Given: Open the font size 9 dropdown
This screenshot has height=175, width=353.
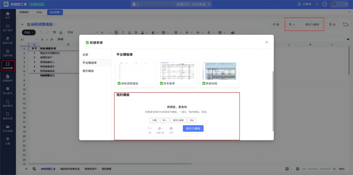Looking at the screenshot, I should point(106,32).
